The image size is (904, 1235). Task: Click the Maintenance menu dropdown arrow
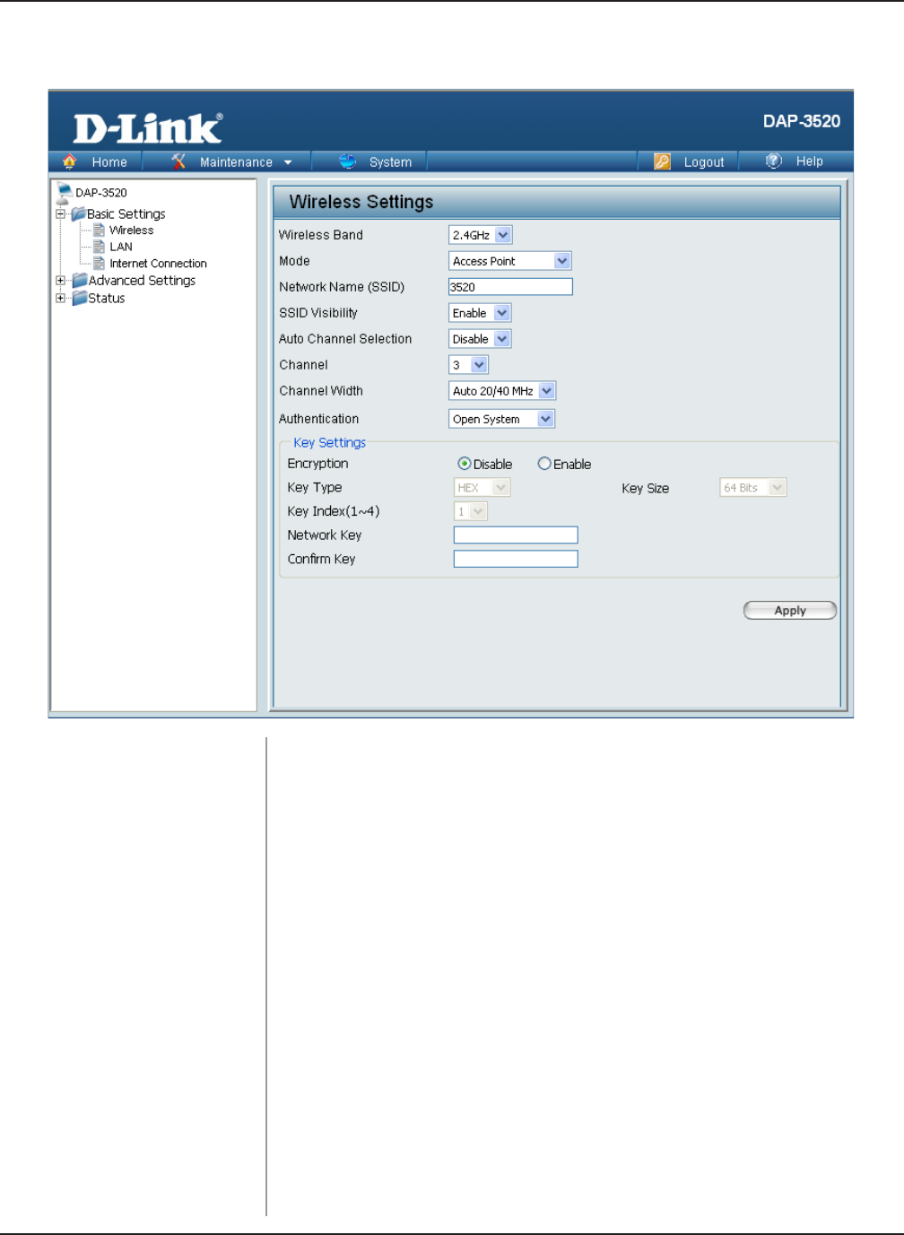pyautogui.click(x=288, y=162)
